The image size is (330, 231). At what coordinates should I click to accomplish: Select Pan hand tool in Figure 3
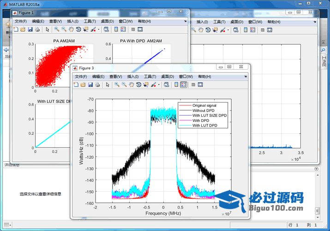pos(132,85)
